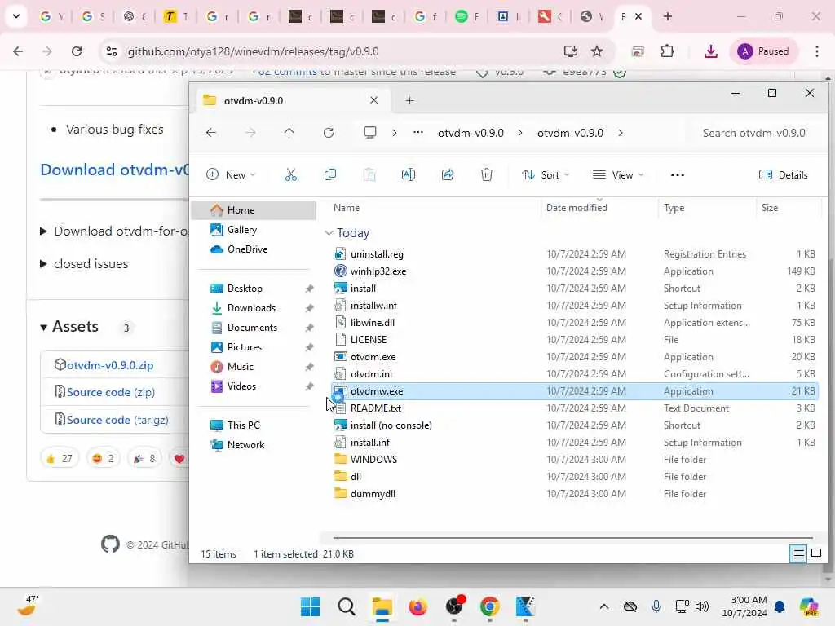
Task: Collapse the Assets section
Action: pyautogui.click(x=44, y=327)
